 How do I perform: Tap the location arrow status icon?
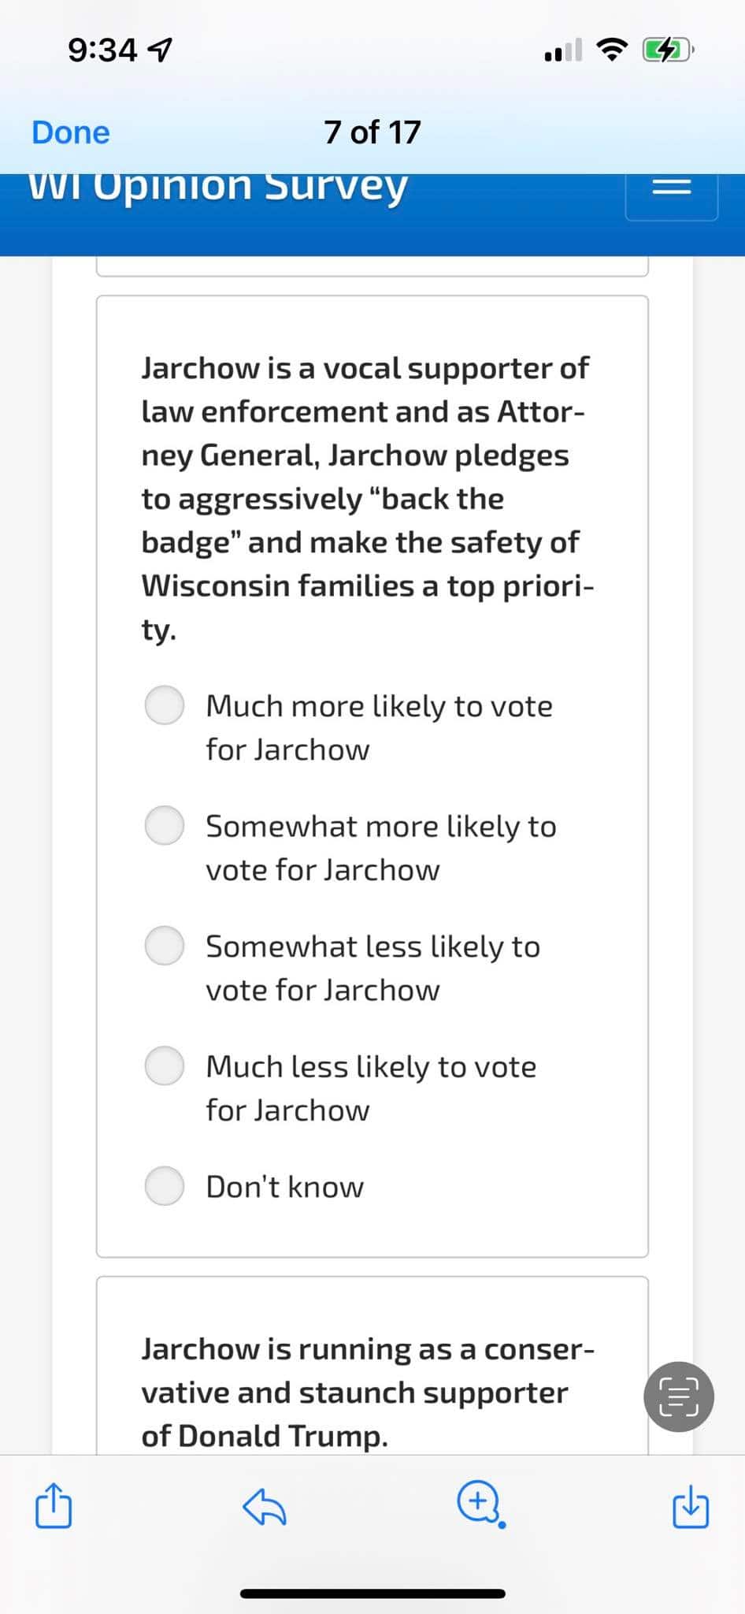tap(161, 51)
